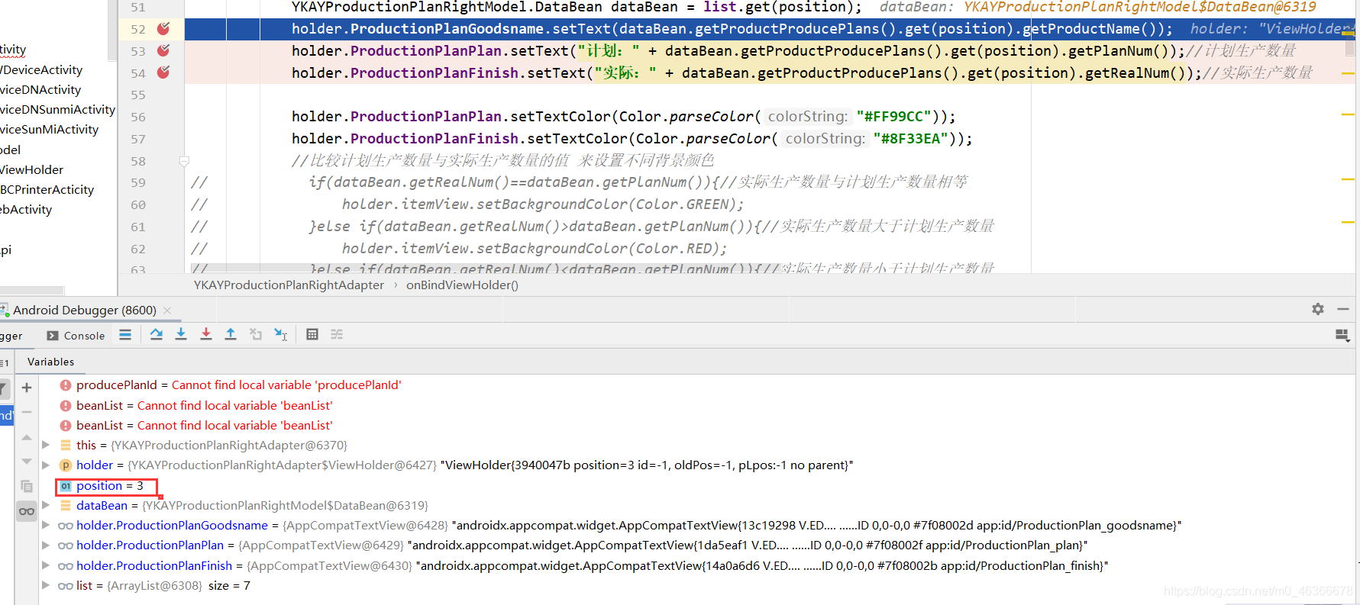1360x605 pixels.
Task: Click onBindViewHolder() in the breadcrumb
Action: tap(462, 285)
